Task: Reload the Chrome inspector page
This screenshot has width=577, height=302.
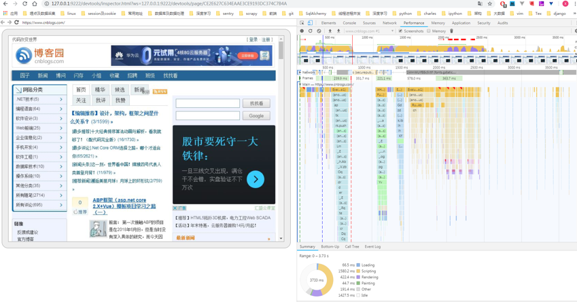Action: [x=24, y=3]
